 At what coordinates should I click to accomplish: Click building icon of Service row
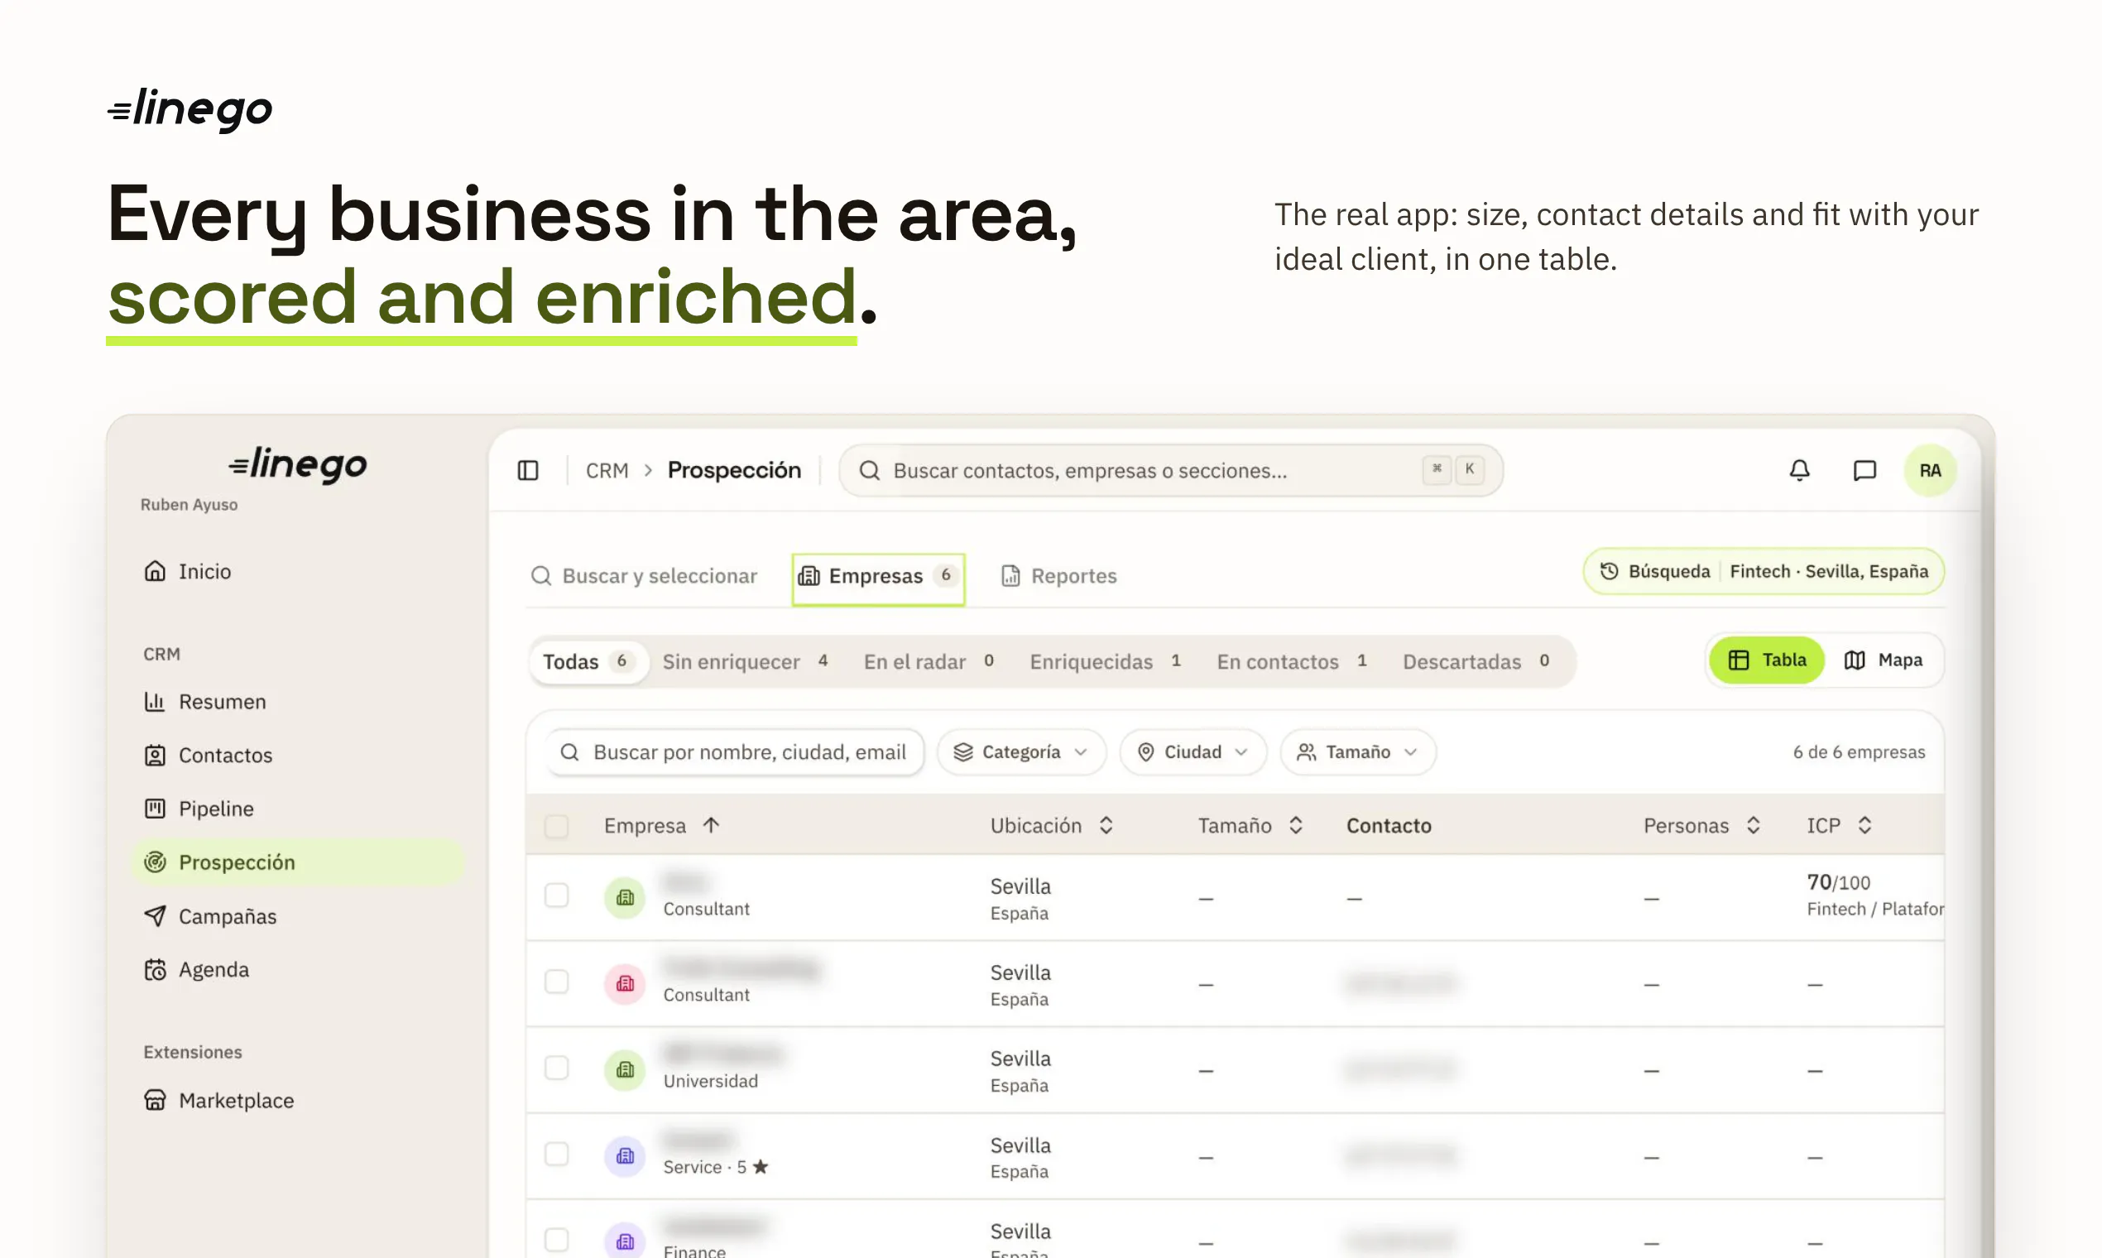625,1156
